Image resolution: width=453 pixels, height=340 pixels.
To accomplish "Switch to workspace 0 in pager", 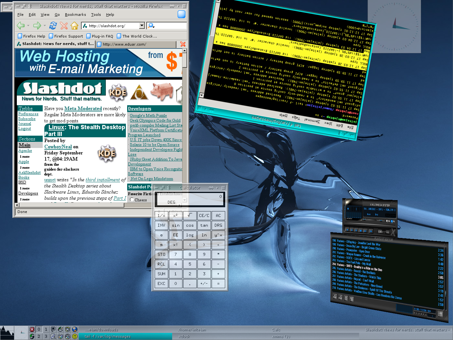I will click(x=39, y=329).
